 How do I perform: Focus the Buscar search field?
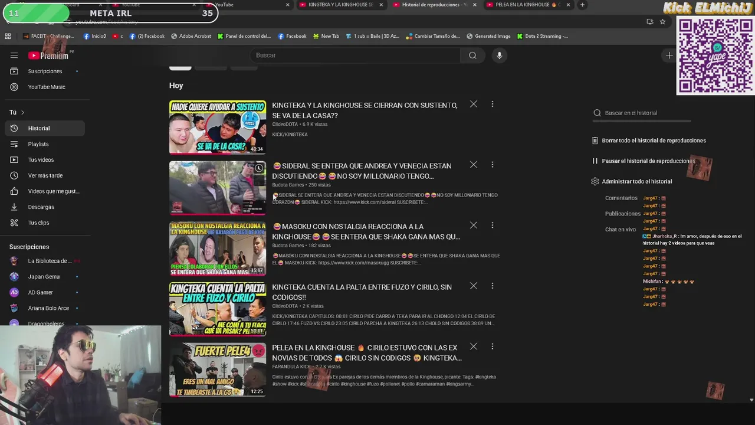coord(356,55)
